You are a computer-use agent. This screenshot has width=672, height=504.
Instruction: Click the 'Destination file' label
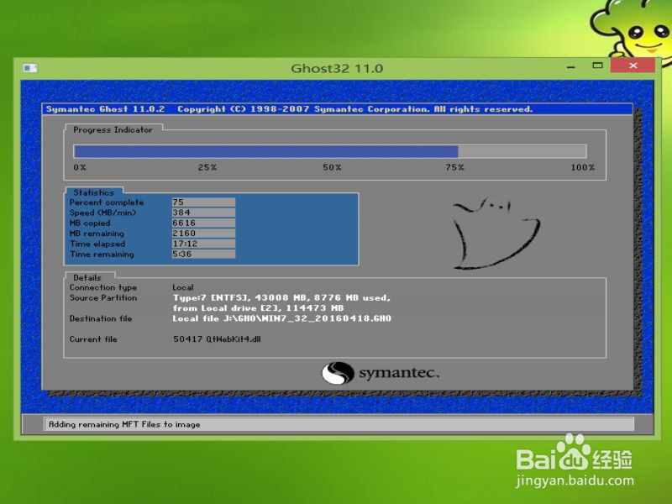101,318
